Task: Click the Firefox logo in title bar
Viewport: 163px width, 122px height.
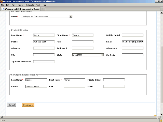Action: tap(1, 1)
